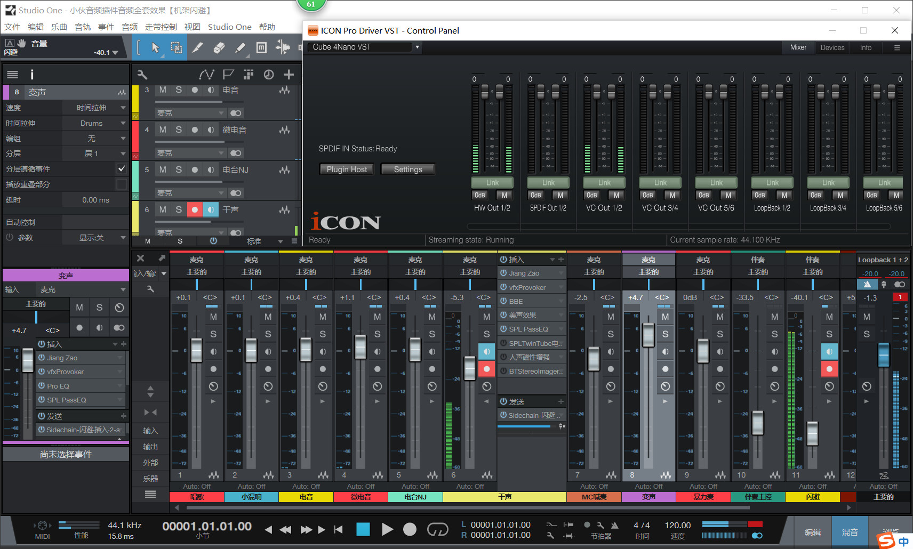913x549 pixels.
Task: Click Sogou input method tray icon
Action: [886, 540]
